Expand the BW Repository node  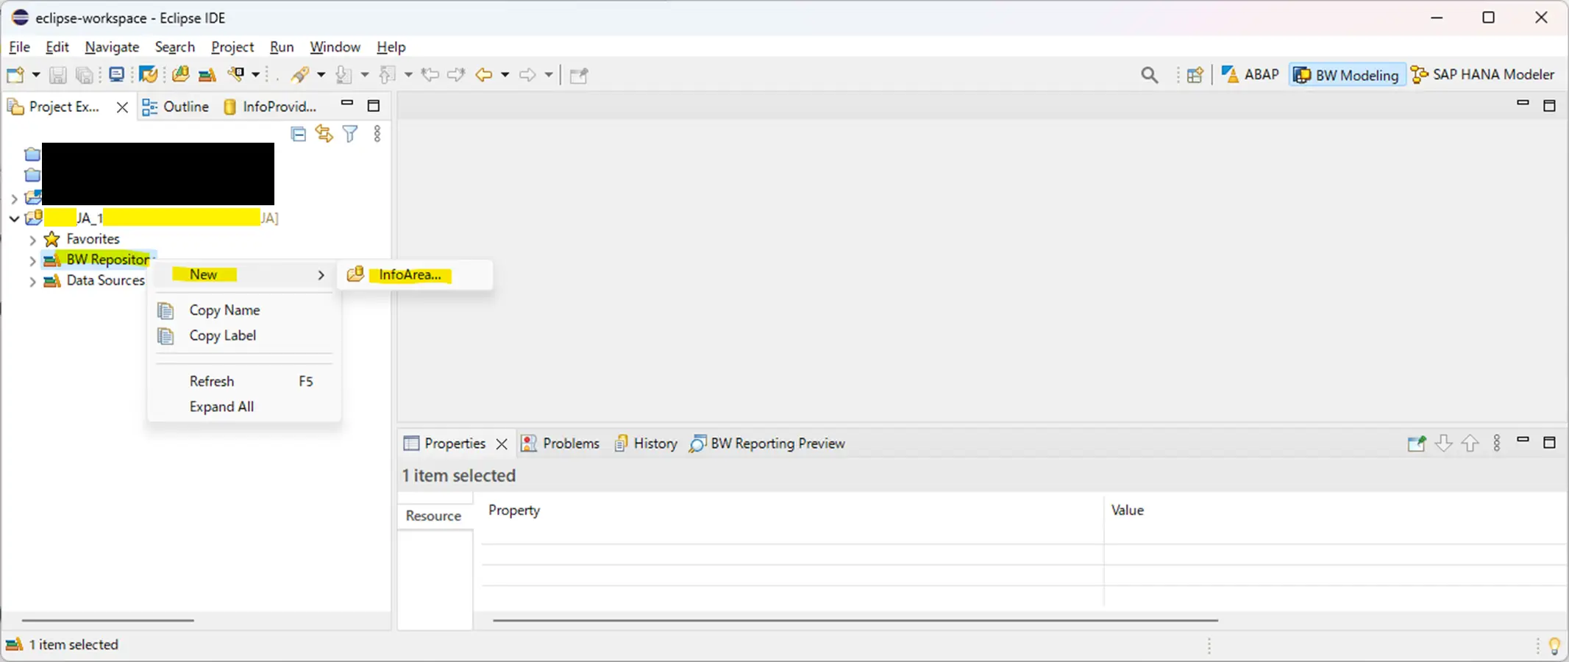[x=32, y=260]
